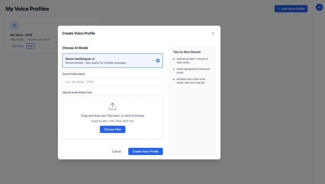Click the person icon on My Voice card

coord(15,26)
